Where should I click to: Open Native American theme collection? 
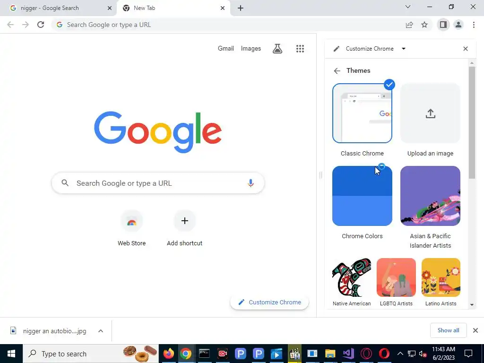[352, 277]
